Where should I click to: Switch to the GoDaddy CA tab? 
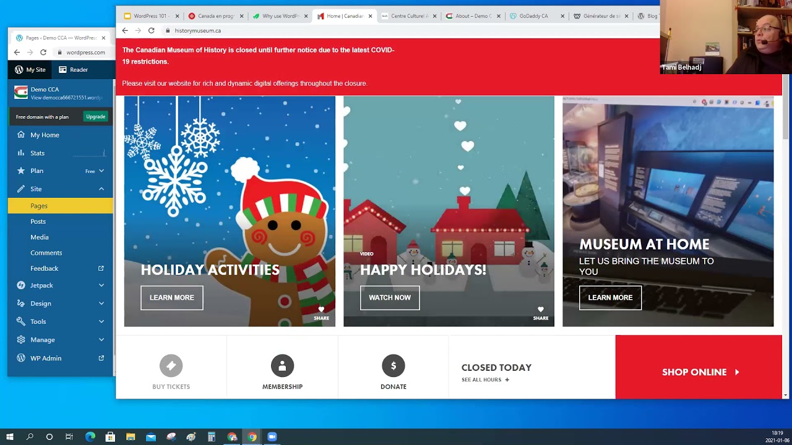tap(537, 16)
